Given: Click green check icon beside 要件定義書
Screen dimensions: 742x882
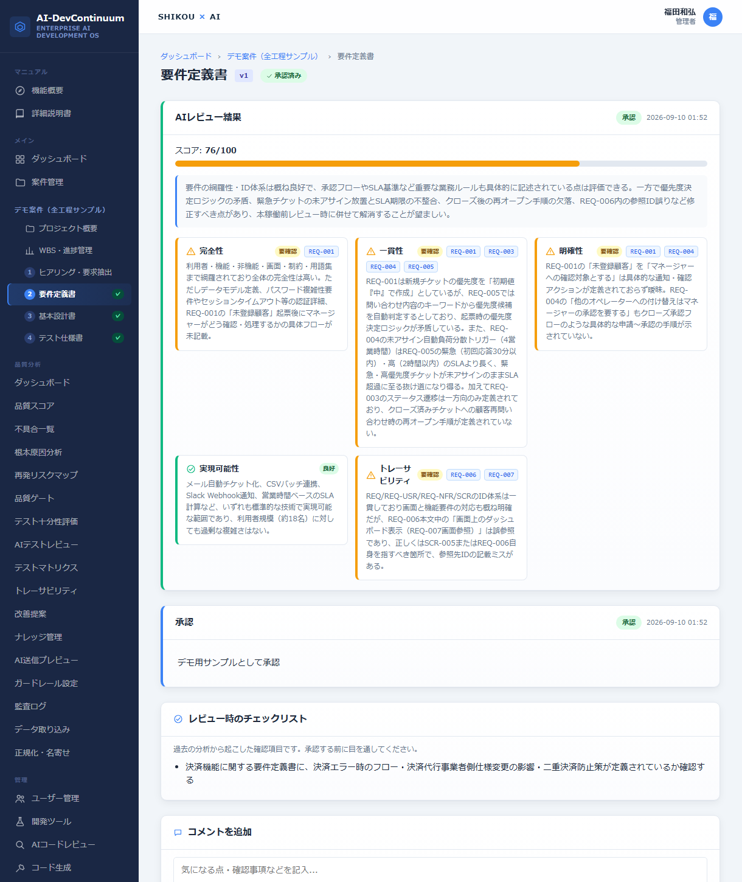Looking at the screenshot, I should (118, 294).
